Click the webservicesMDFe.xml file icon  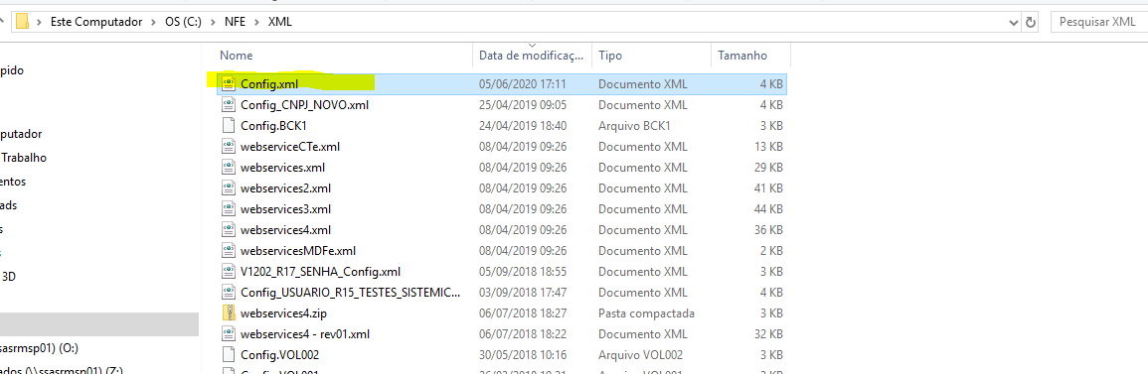tap(228, 251)
